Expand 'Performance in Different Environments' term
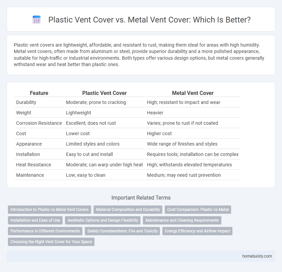The image size is (282, 272). 45,231
